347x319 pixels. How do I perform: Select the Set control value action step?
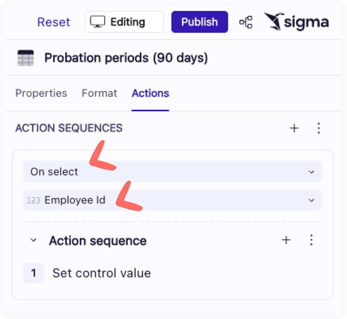pos(101,273)
